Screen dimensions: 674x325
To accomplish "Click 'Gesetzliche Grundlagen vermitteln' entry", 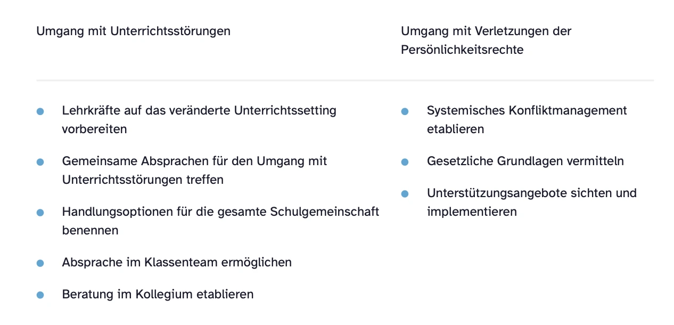I will point(525,161).
